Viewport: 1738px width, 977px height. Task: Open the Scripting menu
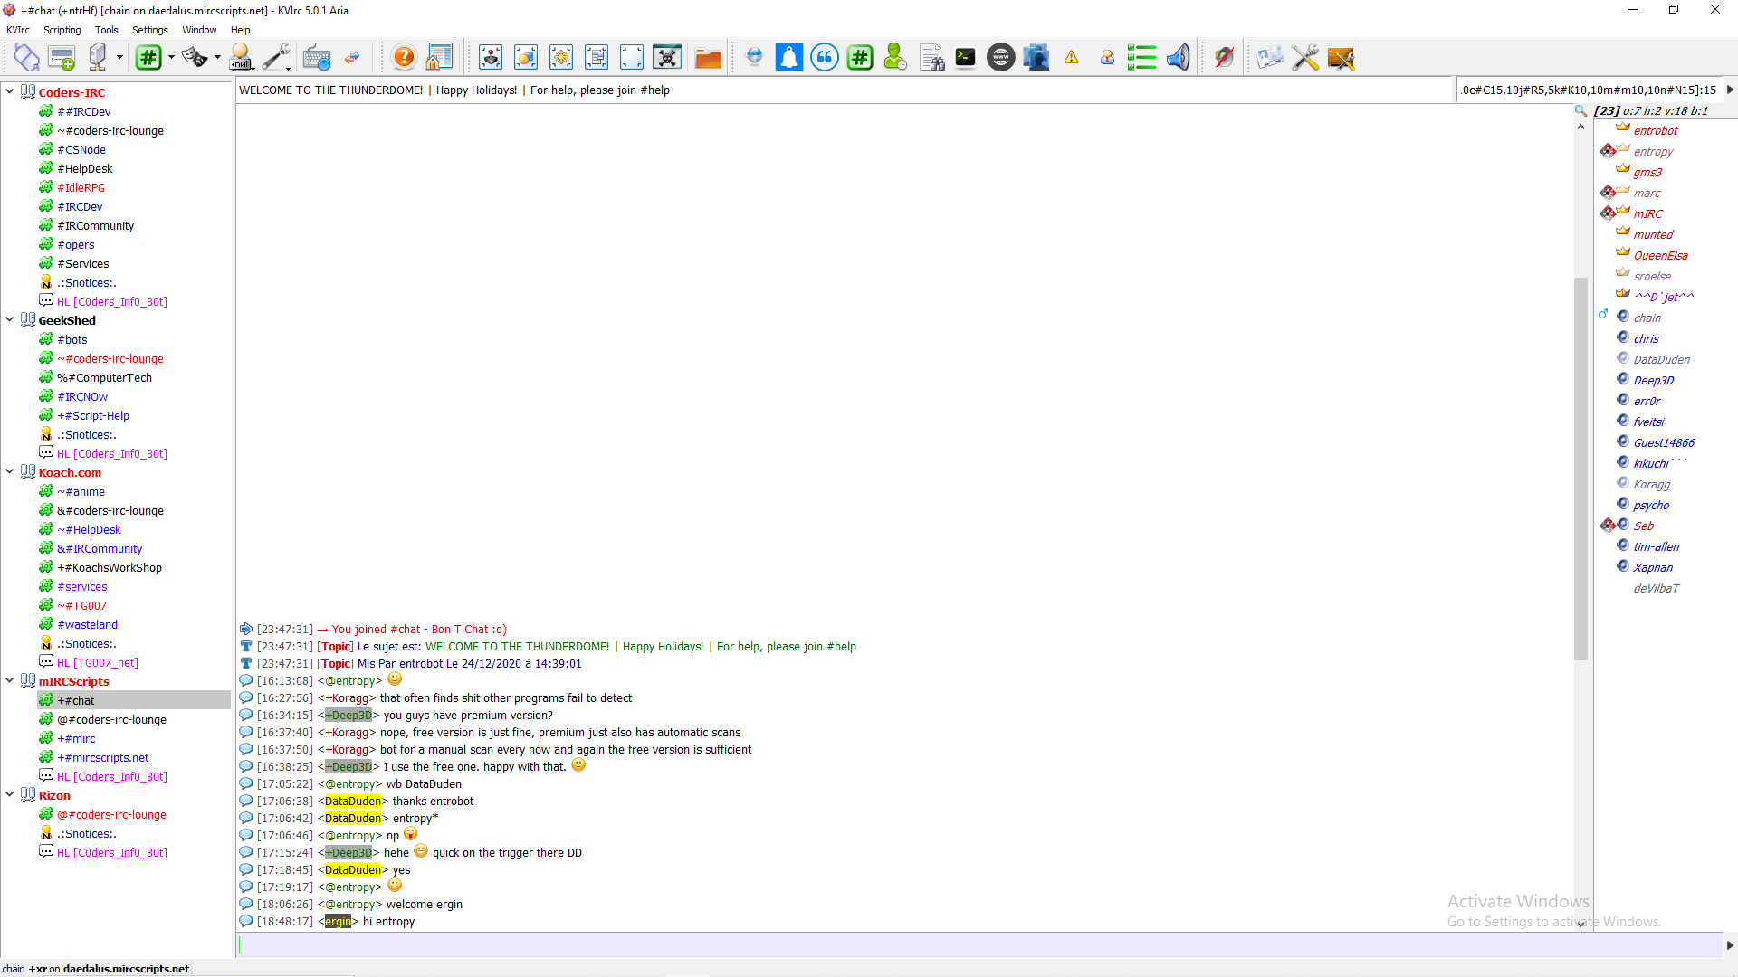pyautogui.click(x=62, y=30)
